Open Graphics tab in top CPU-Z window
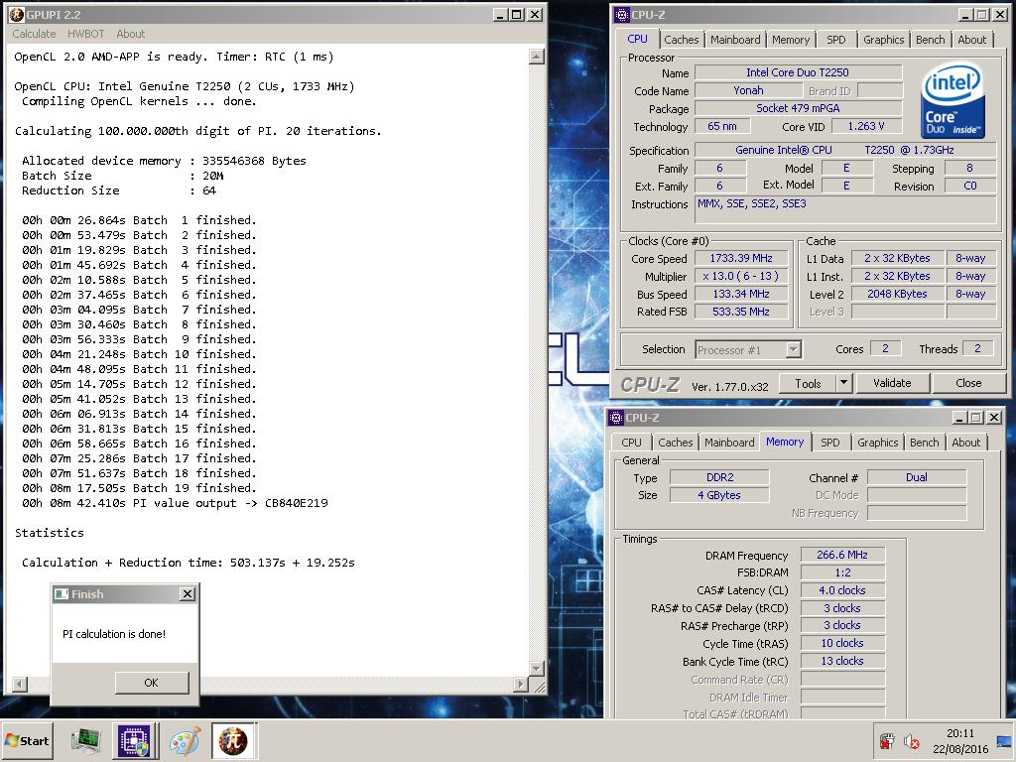The image size is (1016, 762). (883, 40)
